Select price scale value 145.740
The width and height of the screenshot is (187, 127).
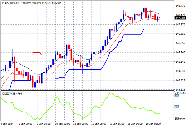(180, 52)
